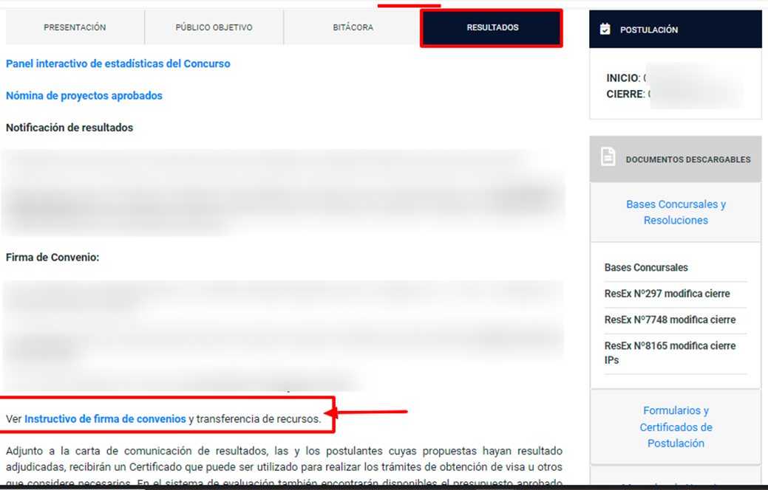Open ResEx N°297 modifica cierre
768x490 pixels.
point(667,294)
